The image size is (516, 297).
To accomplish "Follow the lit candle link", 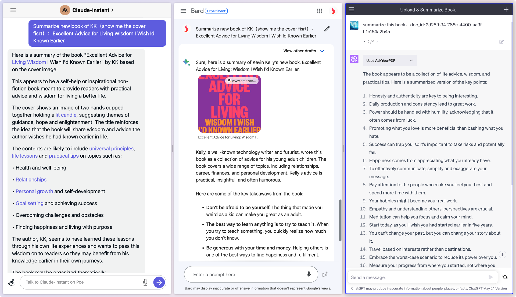I will (66, 115).
